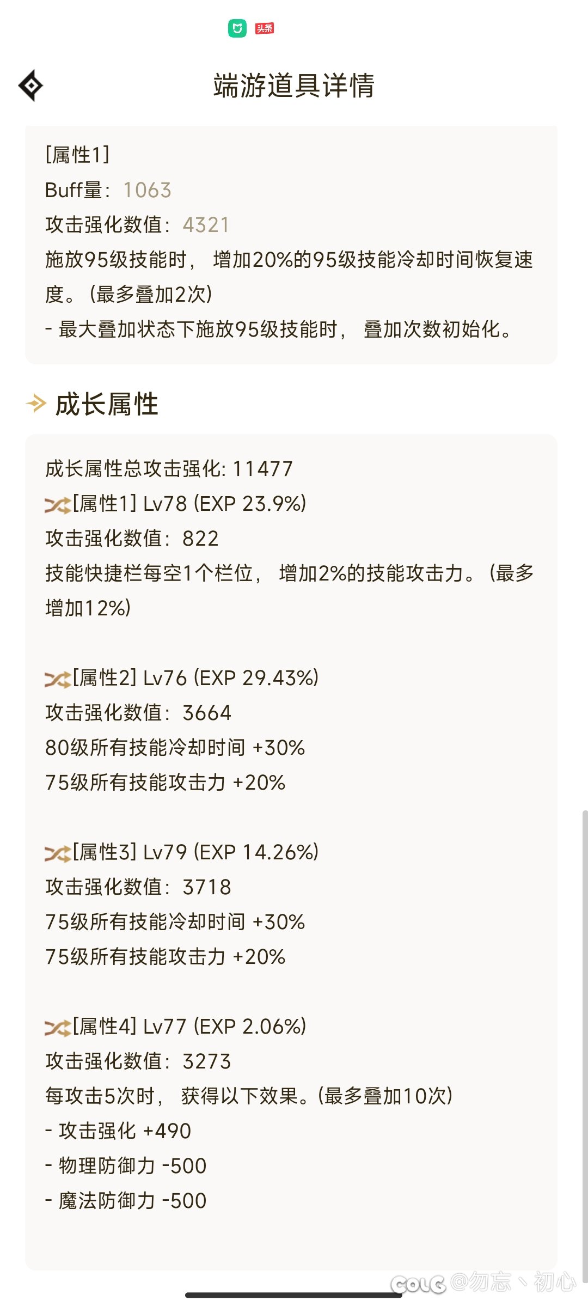Click the Buff量 value 1063
This screenshot has height=1307, width=588.
pyautogui.click(x=147, y=190)
